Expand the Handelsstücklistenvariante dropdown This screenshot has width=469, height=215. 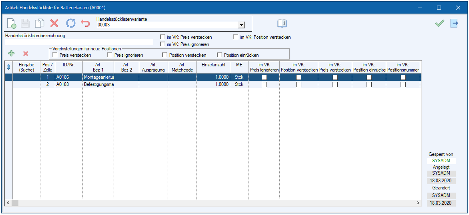pyautogui.click(x=241, y=25)
